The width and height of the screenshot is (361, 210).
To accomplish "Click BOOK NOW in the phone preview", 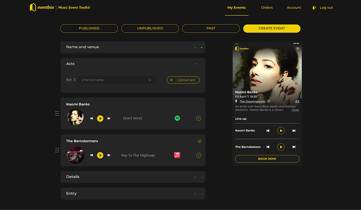I will [x=267, y=159].
